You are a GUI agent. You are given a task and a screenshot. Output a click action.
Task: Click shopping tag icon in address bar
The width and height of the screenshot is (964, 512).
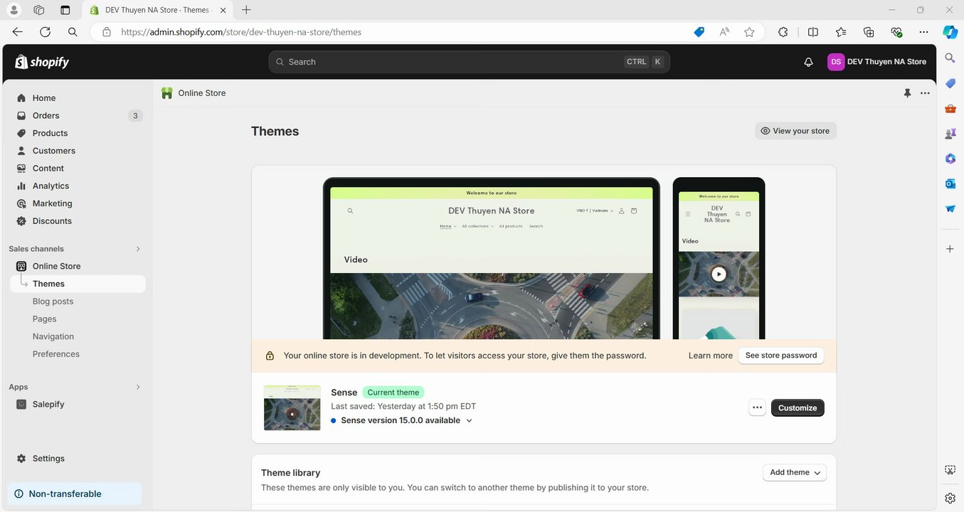pos(699,32)
